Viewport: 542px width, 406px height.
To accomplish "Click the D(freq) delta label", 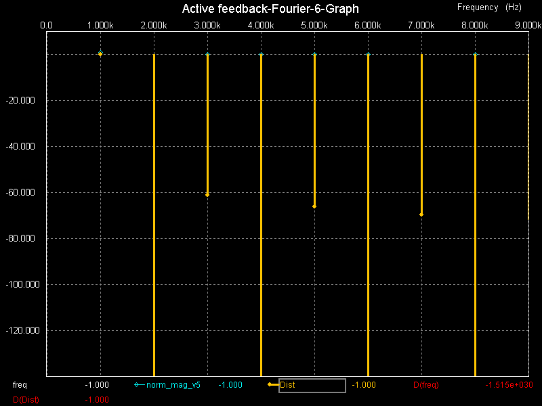I will (426, 385).
